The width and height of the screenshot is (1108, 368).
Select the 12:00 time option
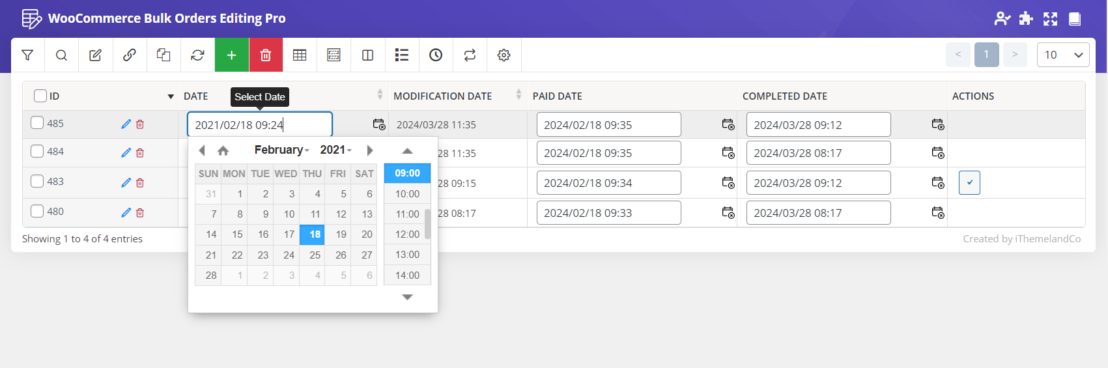click(x=407, y=234)
